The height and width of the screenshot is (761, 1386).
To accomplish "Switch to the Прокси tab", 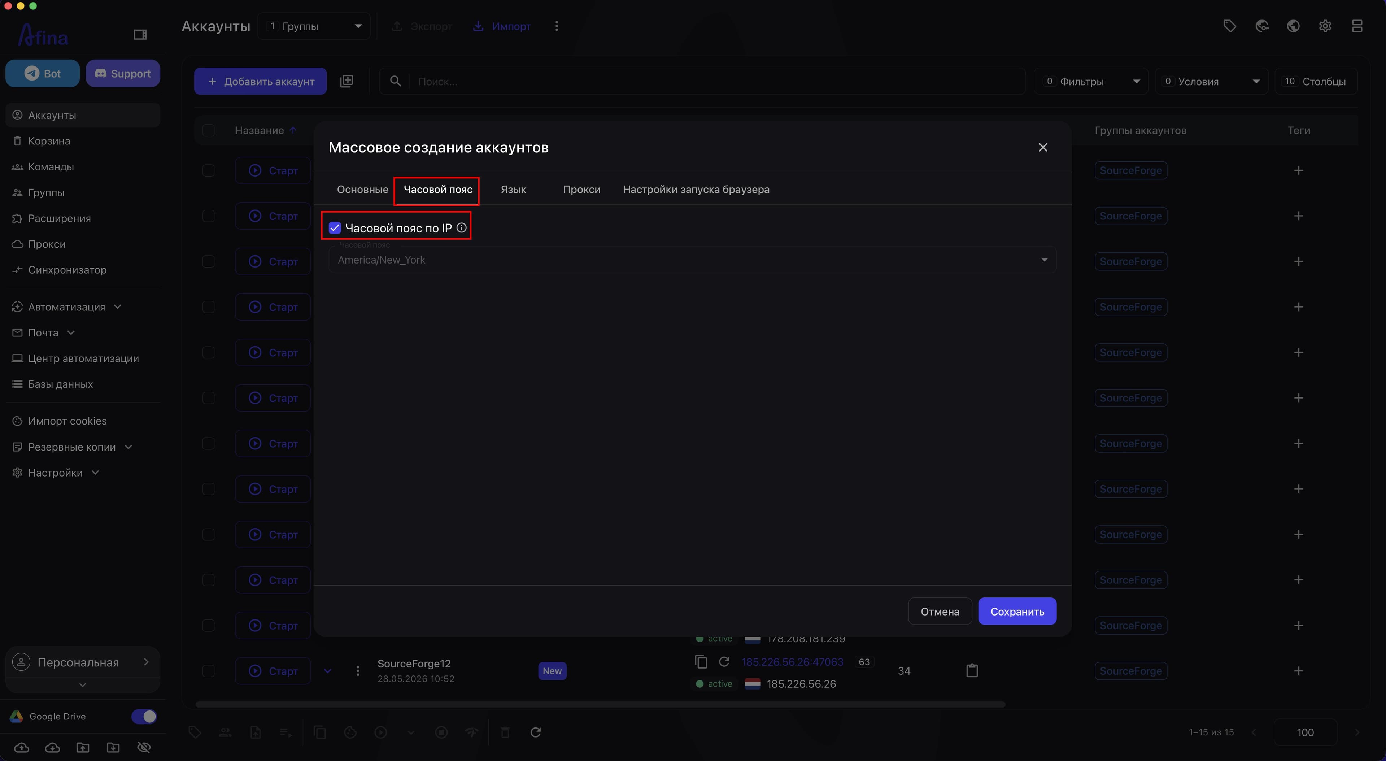I will point(581,190).
